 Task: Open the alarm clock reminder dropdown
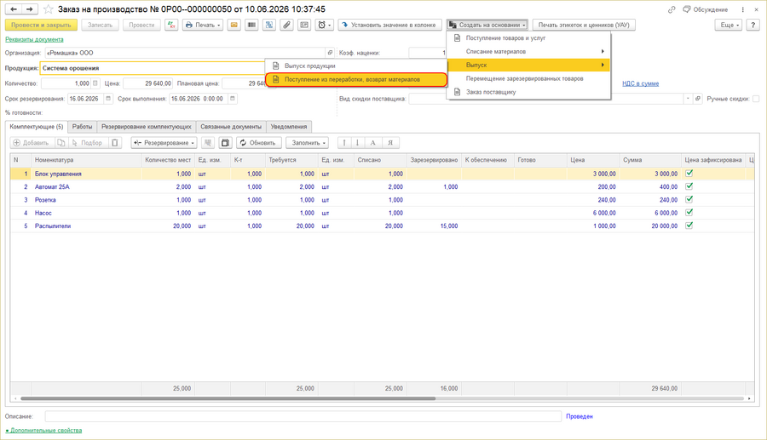pyautogui.click(x=325, y=25)
